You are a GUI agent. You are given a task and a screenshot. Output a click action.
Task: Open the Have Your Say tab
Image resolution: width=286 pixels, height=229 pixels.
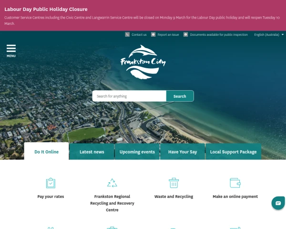coord(183,152)
